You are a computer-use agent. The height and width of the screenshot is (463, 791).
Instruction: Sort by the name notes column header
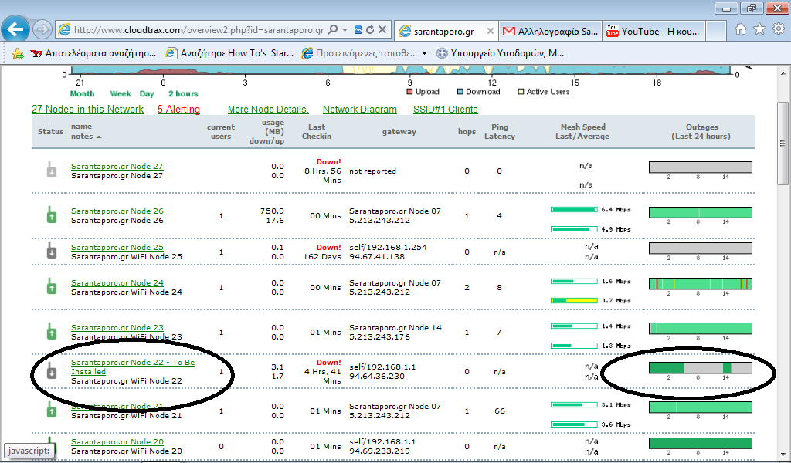click(x=85, y=131)
